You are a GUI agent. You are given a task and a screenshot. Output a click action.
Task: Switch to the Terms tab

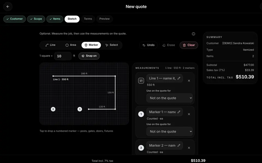point(88,19)
